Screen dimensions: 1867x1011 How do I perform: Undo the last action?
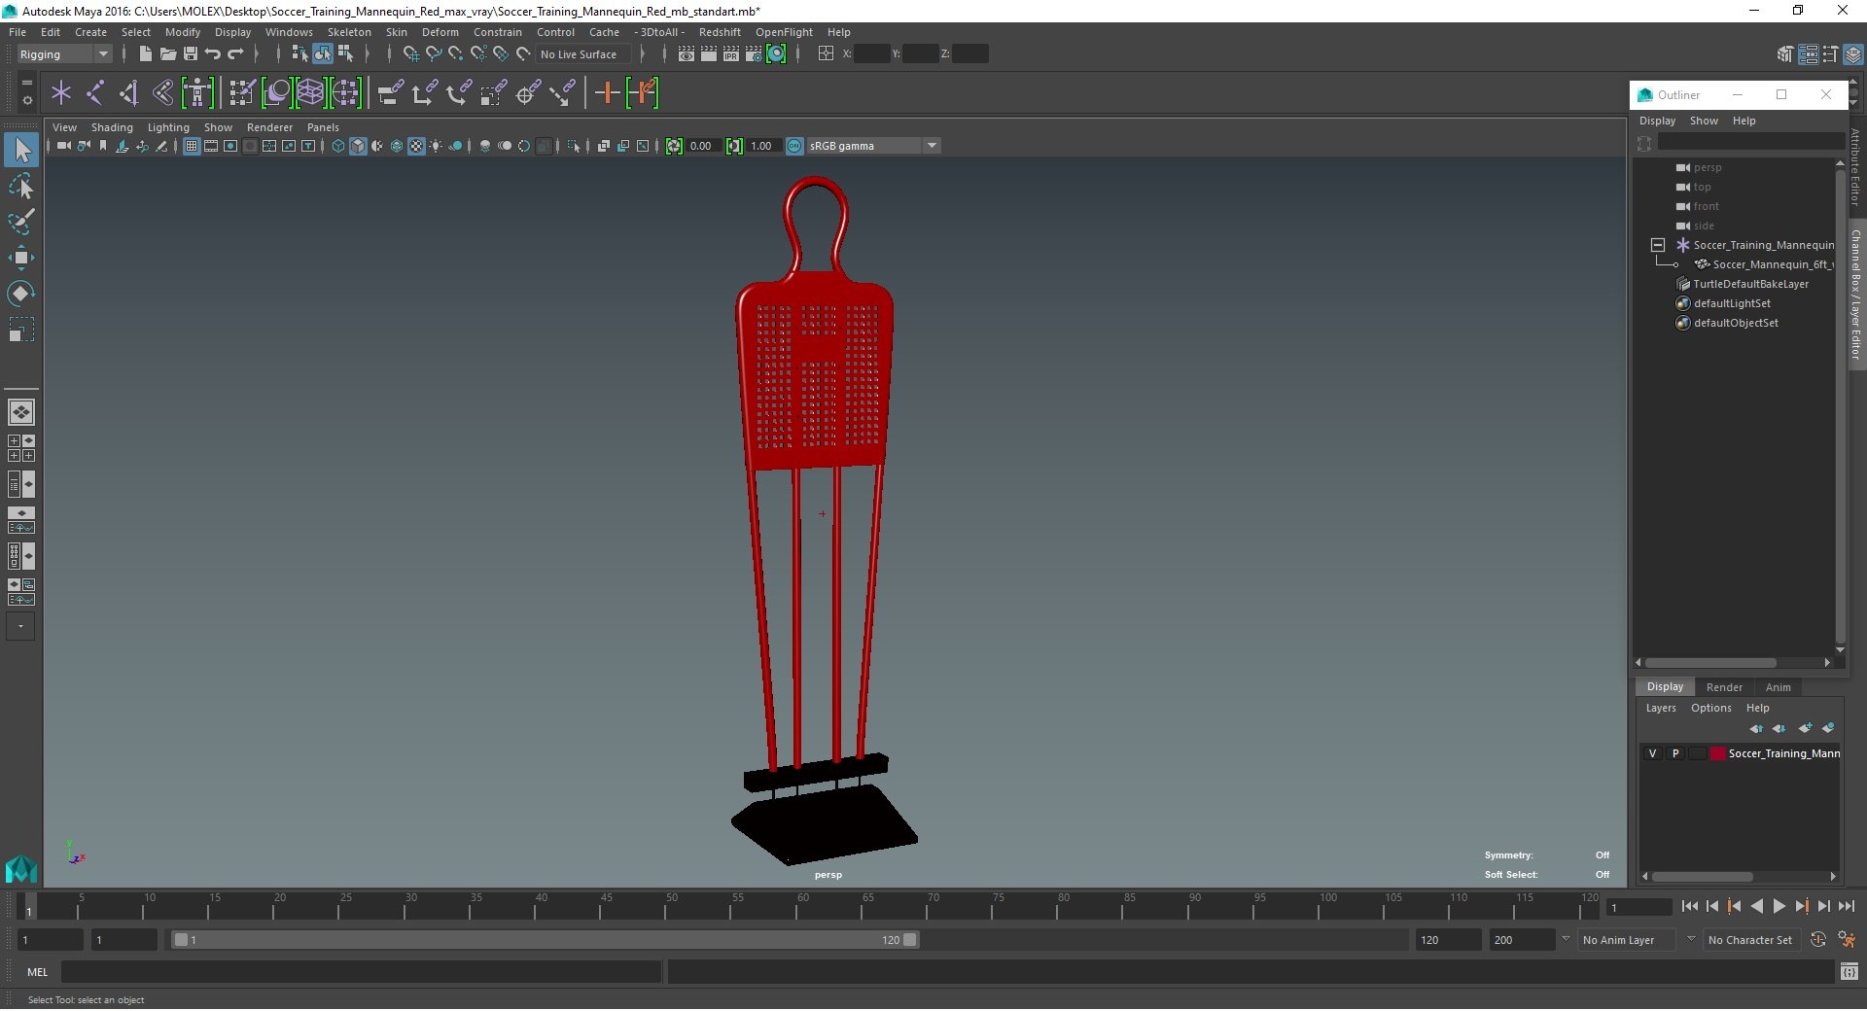[213, 54]
